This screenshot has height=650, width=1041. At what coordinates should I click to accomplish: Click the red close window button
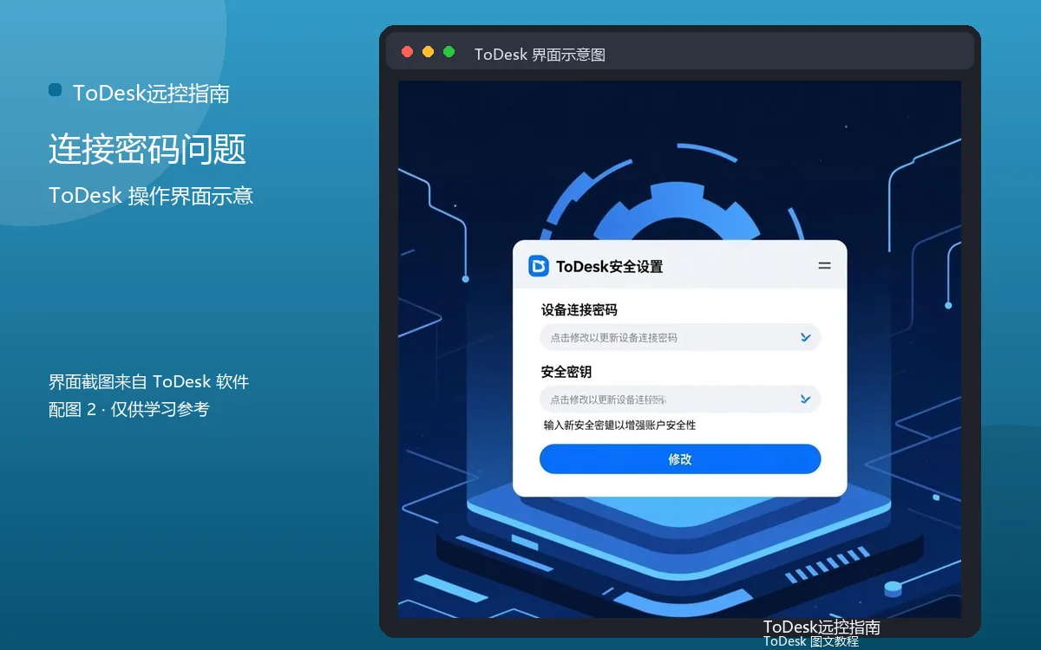(x=407, y=52)
